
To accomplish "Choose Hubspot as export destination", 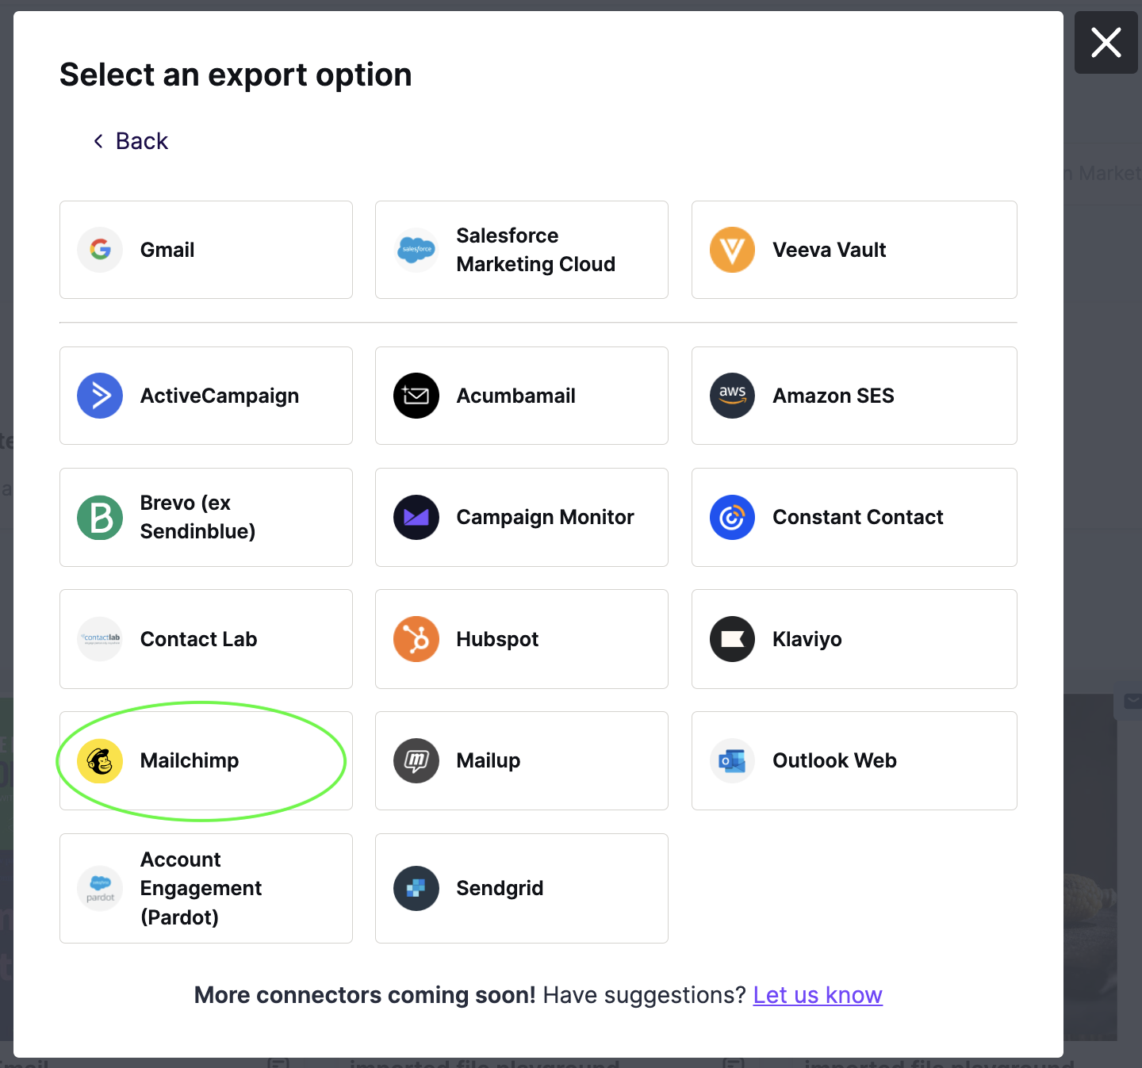I will (x=522, y=639).
